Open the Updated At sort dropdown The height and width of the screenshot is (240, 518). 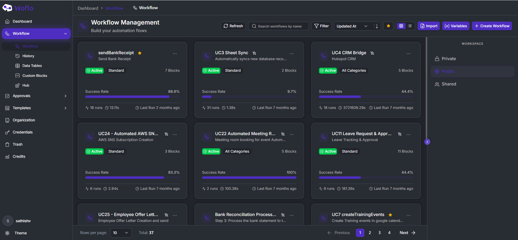352,26
